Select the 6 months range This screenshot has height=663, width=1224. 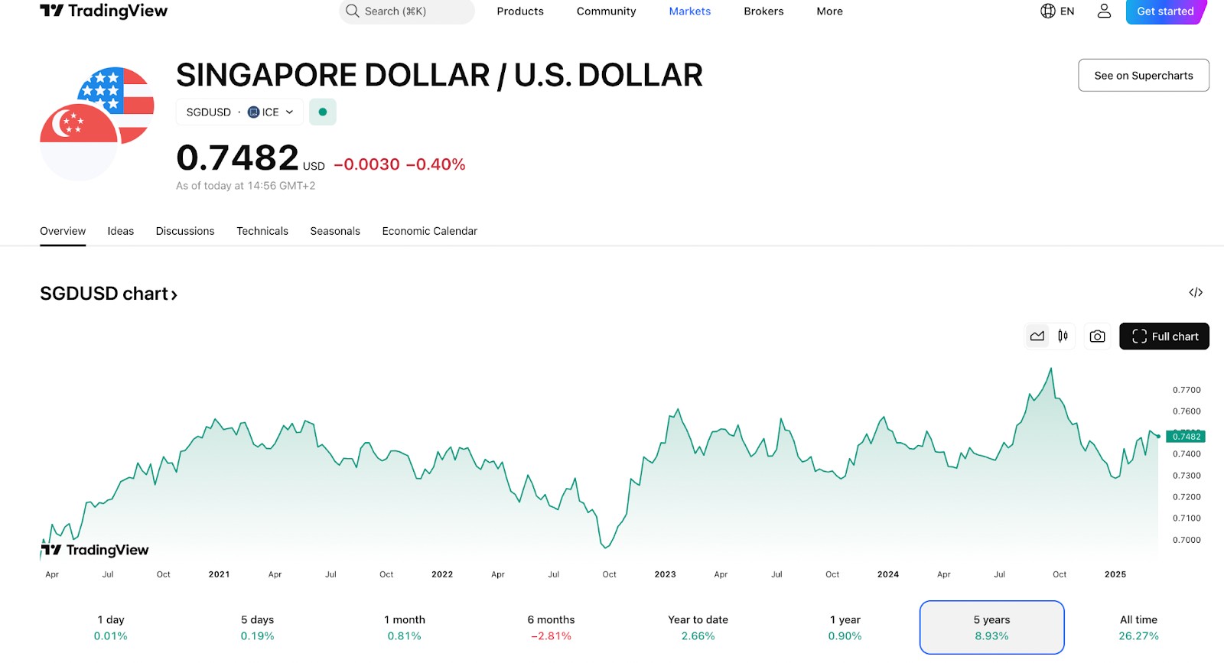click(552, 627)
